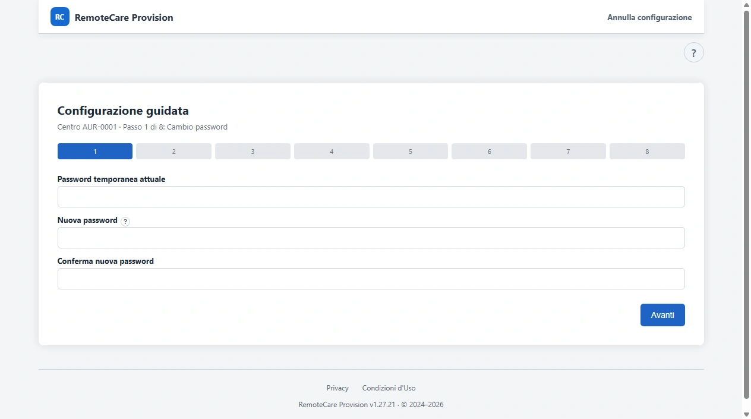Select step 1 in the progress bar
Screen dimensions: 751x419
95,152
